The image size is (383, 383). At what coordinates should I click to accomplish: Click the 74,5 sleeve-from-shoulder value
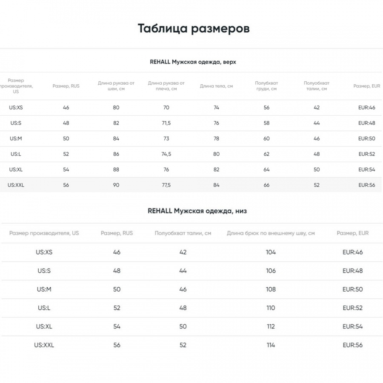(x=166, y=154)
